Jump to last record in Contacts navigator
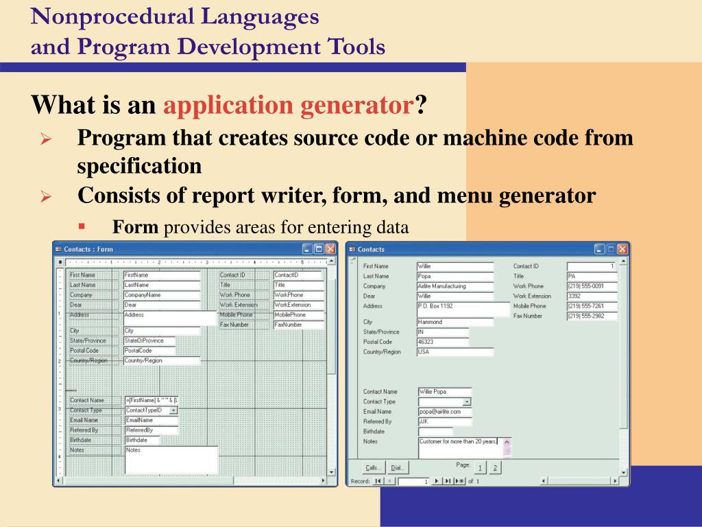The image size is (702, 527). [448, 481]
